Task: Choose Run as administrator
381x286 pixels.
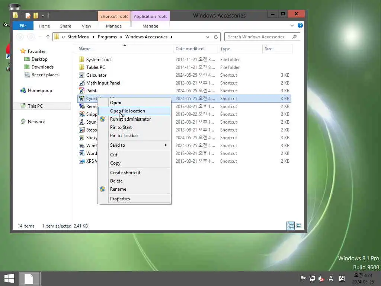Action: coord(134,119)
